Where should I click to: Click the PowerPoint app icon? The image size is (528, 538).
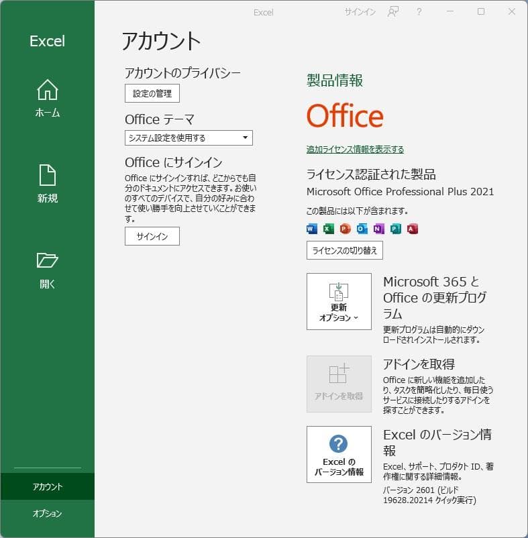pos(345,229)
